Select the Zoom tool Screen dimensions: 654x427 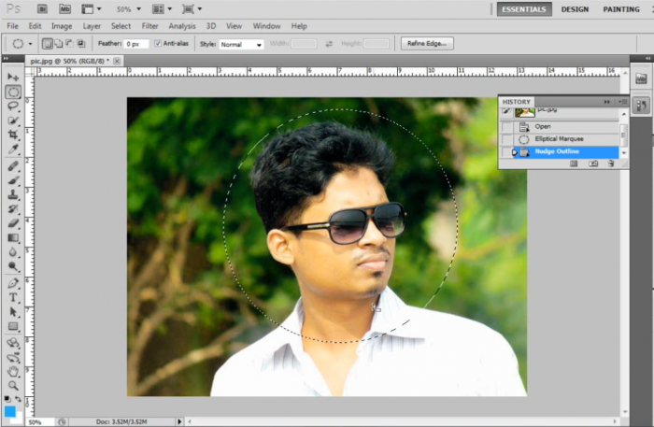(x=13, y=385)
